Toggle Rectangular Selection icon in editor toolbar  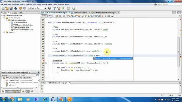point(82,16)
